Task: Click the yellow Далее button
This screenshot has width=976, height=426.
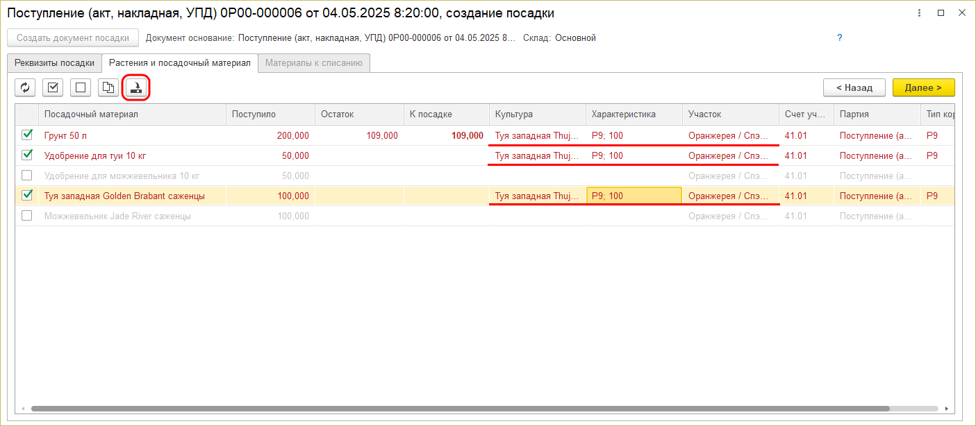Action: coord(923,87)
